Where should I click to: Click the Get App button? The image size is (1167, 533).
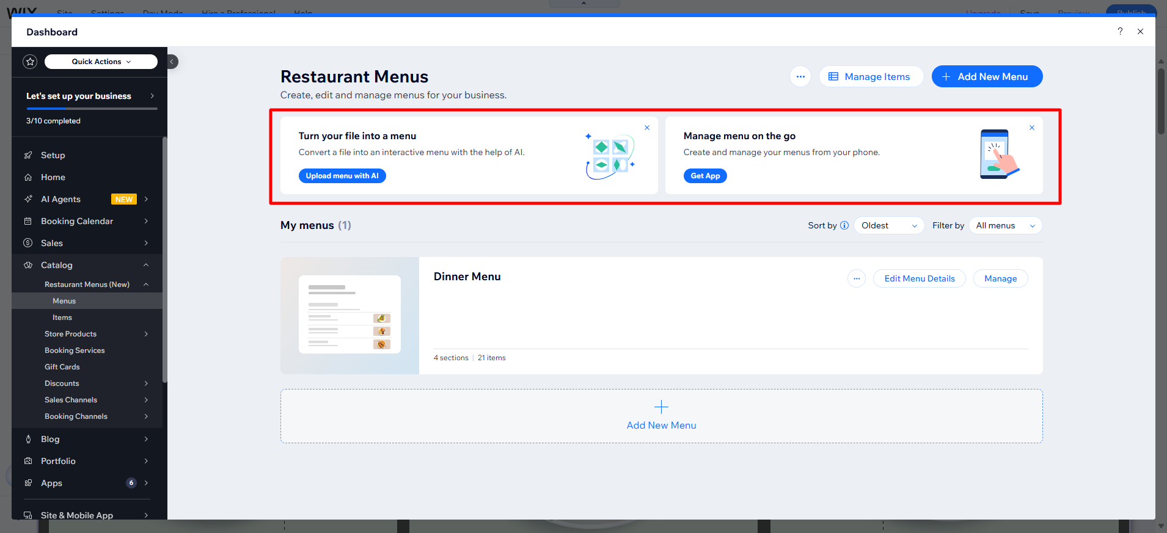click(705, 176)
